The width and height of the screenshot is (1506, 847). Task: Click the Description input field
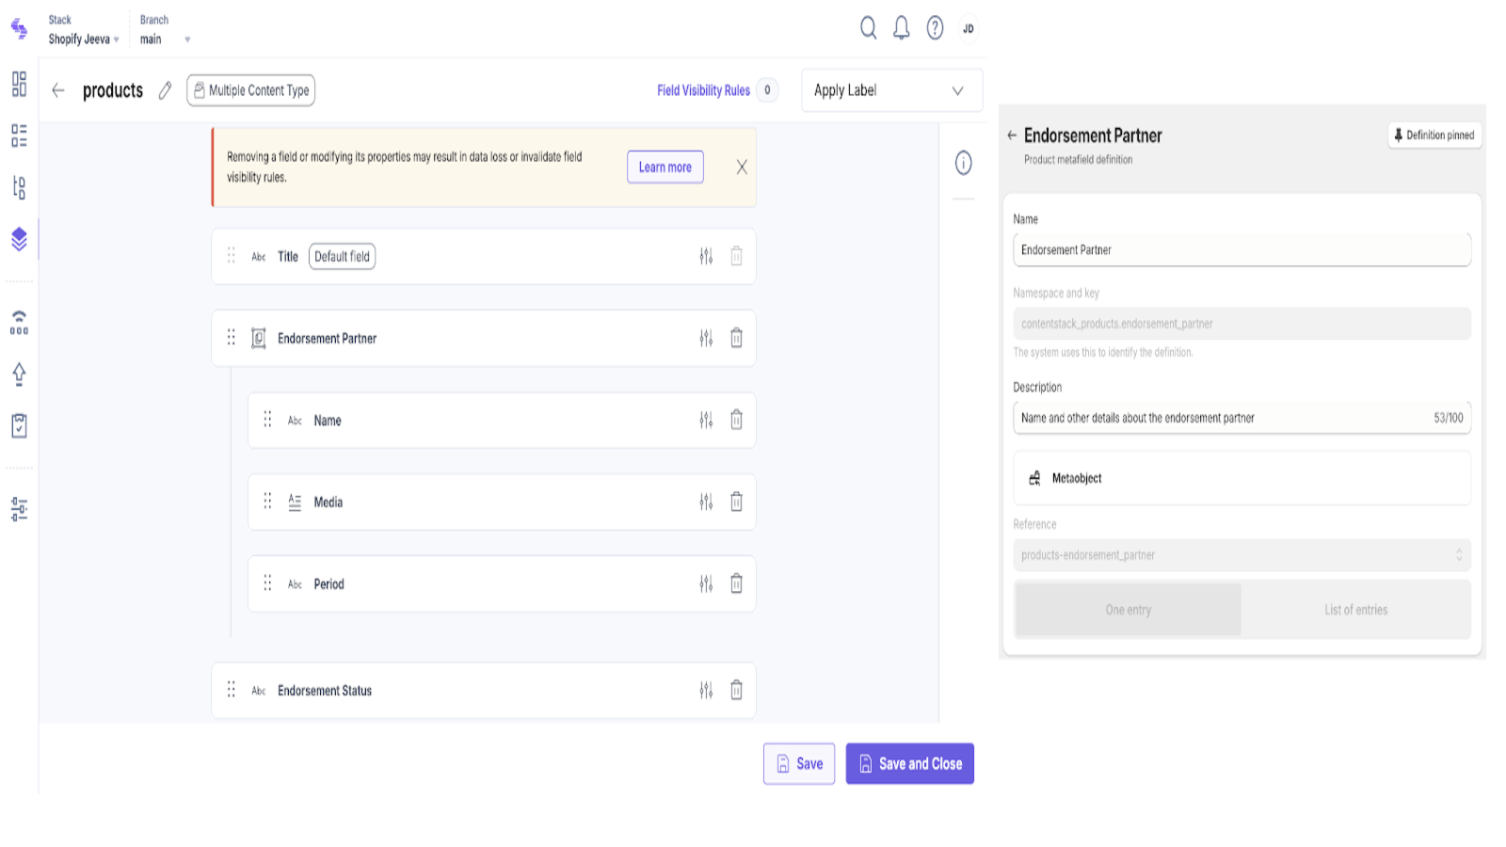coord(1224,418)
